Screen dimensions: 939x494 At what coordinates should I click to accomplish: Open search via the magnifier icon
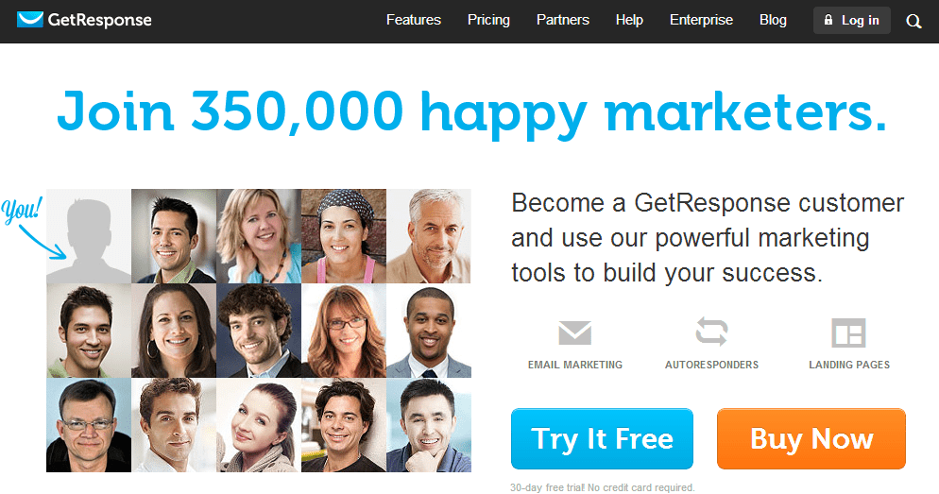tap(913, 21)
